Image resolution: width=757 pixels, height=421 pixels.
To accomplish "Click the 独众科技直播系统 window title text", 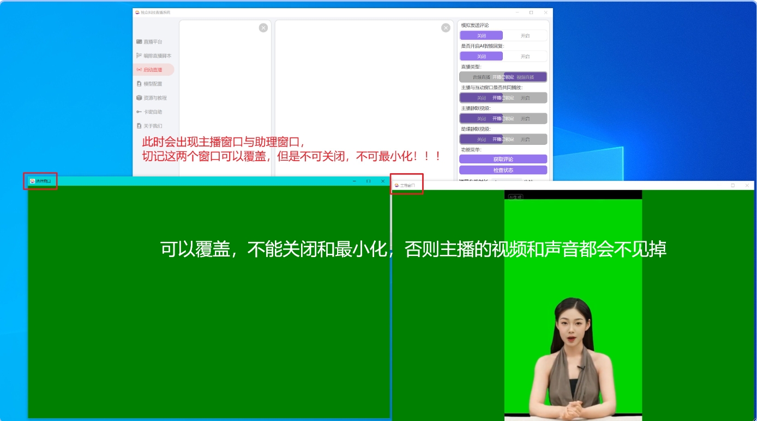I will point(155,12).
